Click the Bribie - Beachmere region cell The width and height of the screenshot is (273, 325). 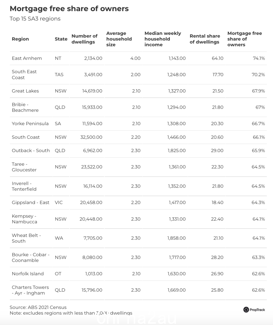[x=25, y=107]
